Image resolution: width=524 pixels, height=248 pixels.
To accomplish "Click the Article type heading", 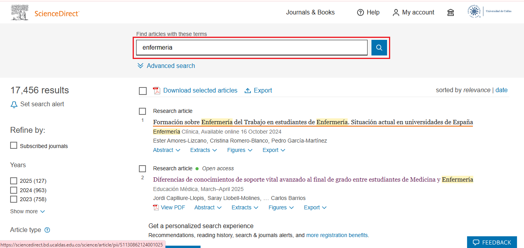I will pyautogui.click(x=25, y=230).
